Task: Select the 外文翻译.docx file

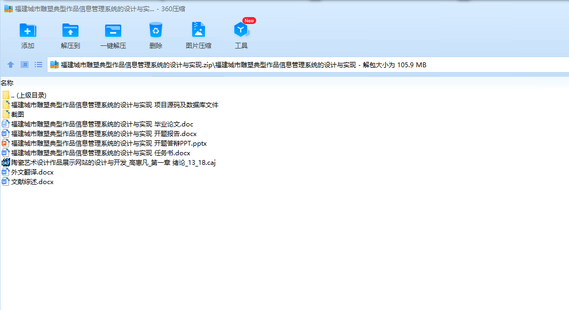Action: coord(33,172)
